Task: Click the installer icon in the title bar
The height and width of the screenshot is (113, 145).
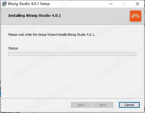Action: 4,4
